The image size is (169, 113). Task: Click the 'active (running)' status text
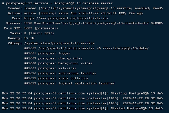pyautogui.click(x=40, y=13)
